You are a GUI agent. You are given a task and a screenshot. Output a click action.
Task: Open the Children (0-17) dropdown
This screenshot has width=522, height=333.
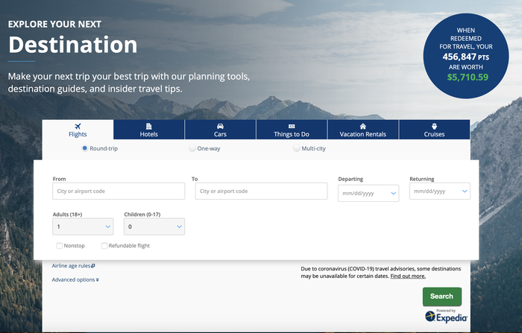(154, 226)
